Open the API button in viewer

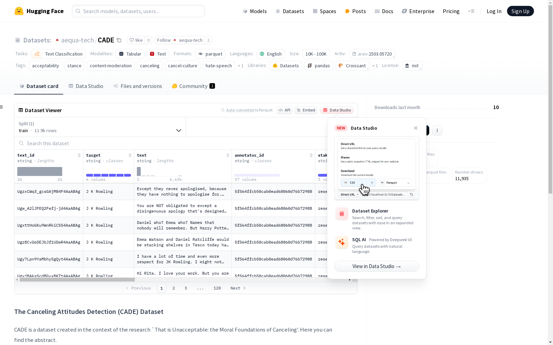tap(284, 110)
